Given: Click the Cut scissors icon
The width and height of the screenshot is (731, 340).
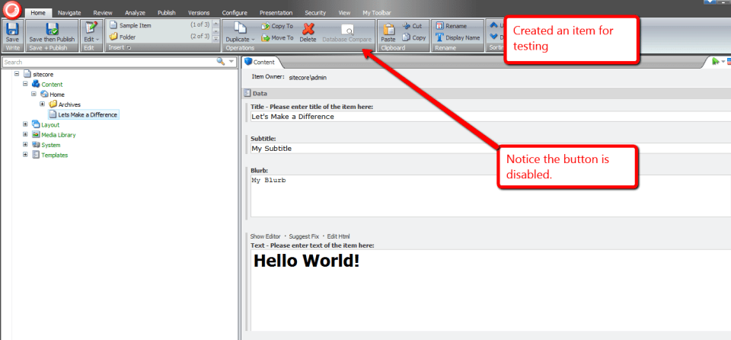Looking at the screenshot, I should pos(407,25).
